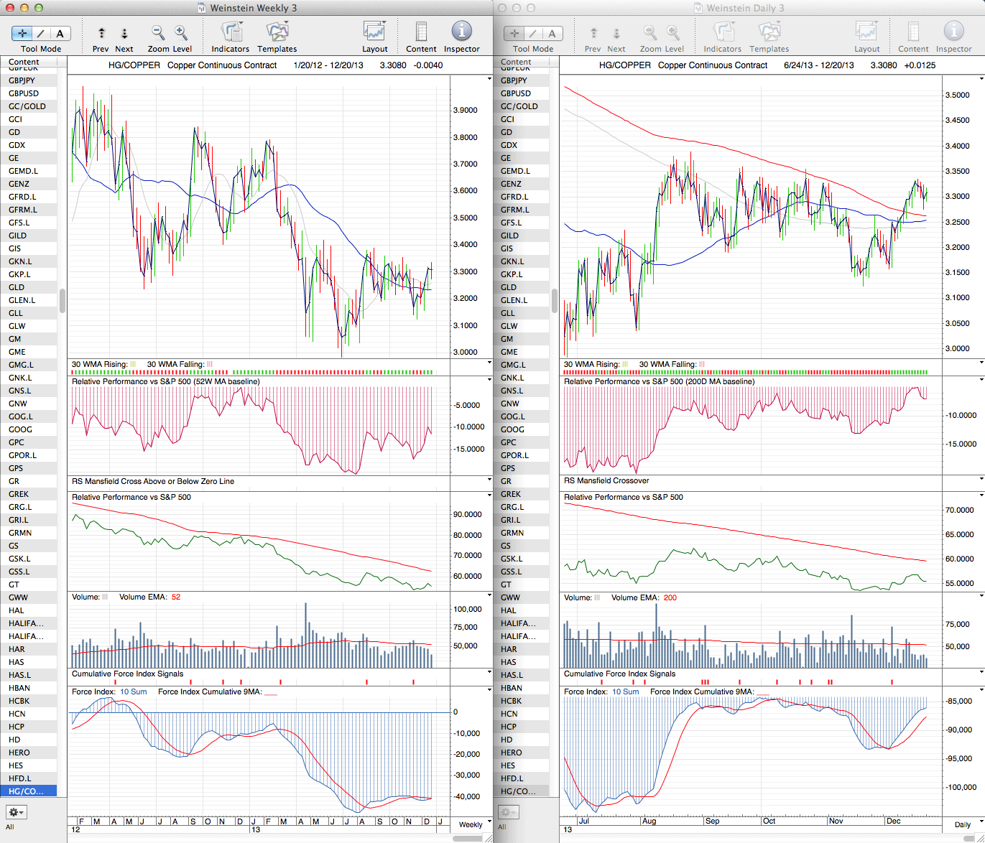Open Templates in the Weinstein Weekly toolbar
The height and width of the screenshot is (843, 985).
(277, 33)
